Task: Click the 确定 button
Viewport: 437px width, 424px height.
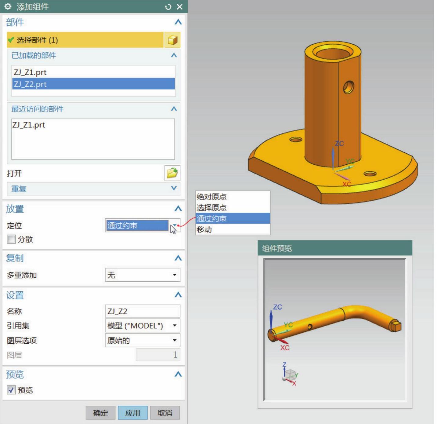Action: pos(100,413)
